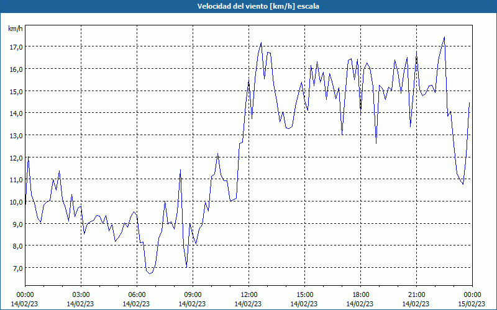Click the chart title 'Velocidad del viento [km/h] escala'
Screen dimensions: 497x310
(x=258, y=6)
